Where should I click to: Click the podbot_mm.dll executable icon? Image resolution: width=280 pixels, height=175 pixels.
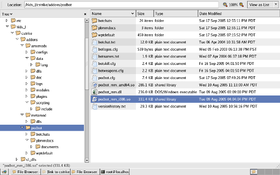point(94,92)
